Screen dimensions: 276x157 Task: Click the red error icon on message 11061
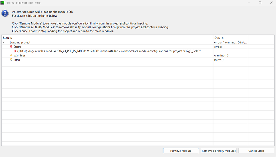pyautogui.click(x=15, y=51)
